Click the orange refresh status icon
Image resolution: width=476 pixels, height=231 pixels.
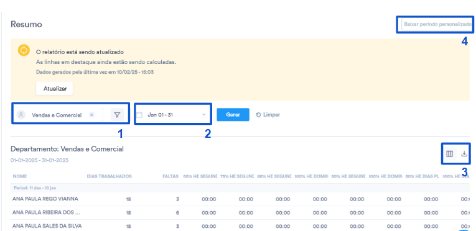click(x=24, y=50)
